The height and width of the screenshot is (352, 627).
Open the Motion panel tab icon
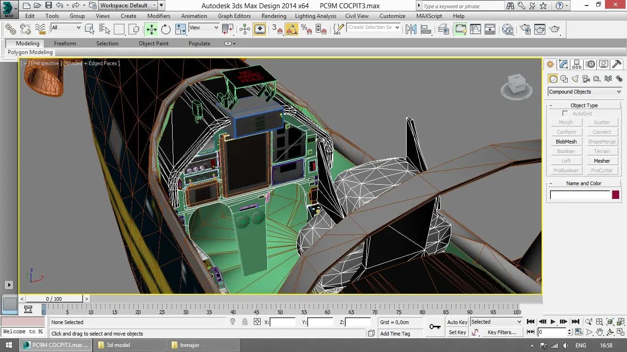[590, 64]
